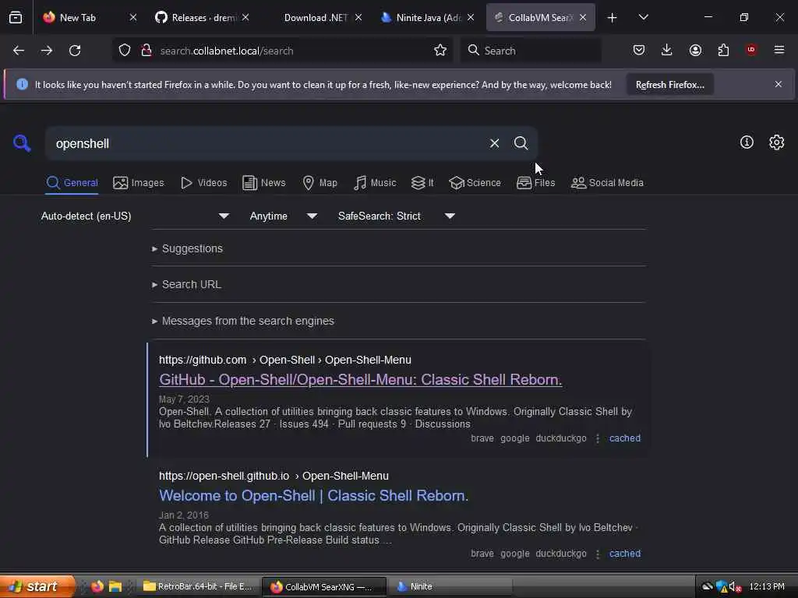The height and width of the screenshot is (598, 798).
Task: Launch Firefox from quick launch
Action: [x=97, y=586]
